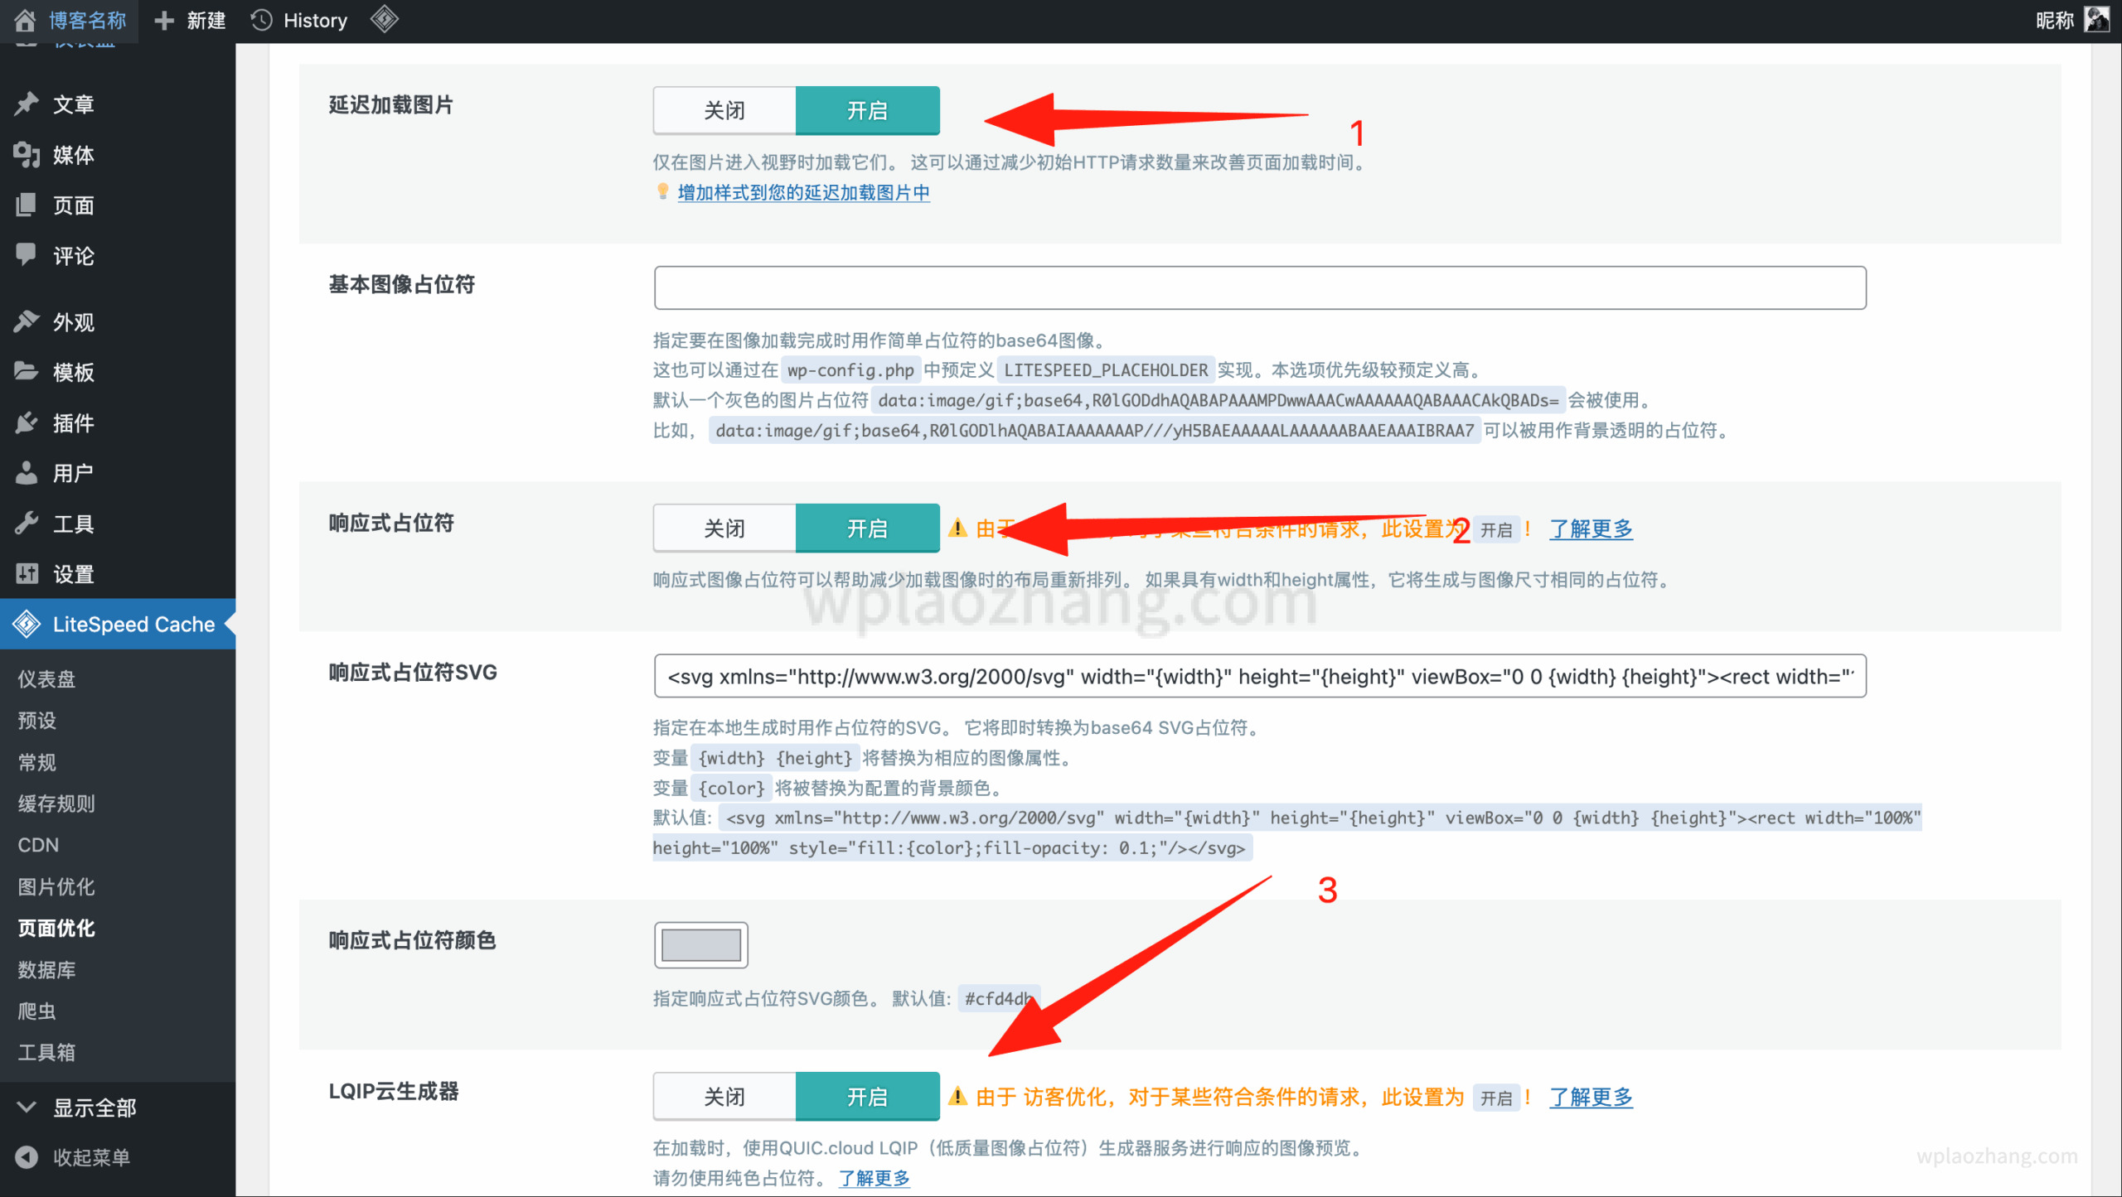The height and width of the screenshot is (1197, 2122).
Task: Click into the 基本图像占位符 text field
Action: pos(1259,287)
